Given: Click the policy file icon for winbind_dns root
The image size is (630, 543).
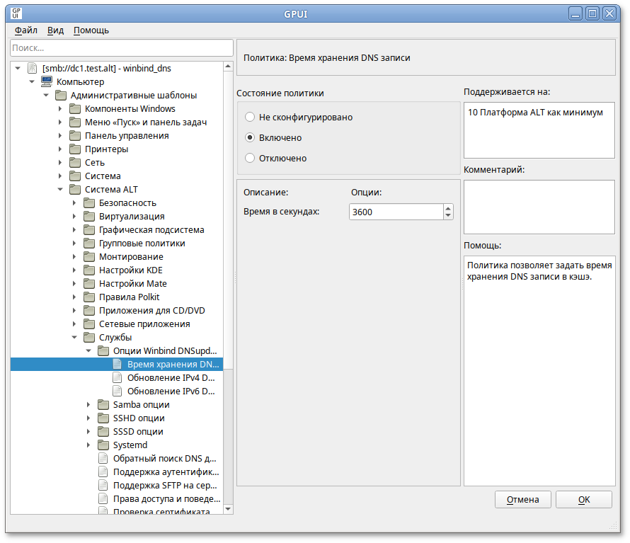Looking at the screenshot, I should (32, 69).
